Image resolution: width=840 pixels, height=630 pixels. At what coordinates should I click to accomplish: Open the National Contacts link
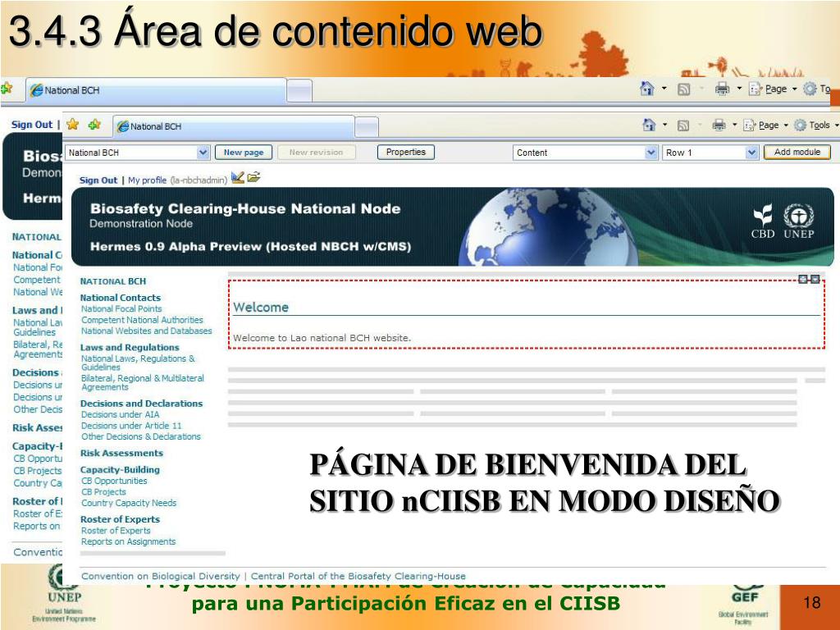pyautogui.click(x=121, y=297)
